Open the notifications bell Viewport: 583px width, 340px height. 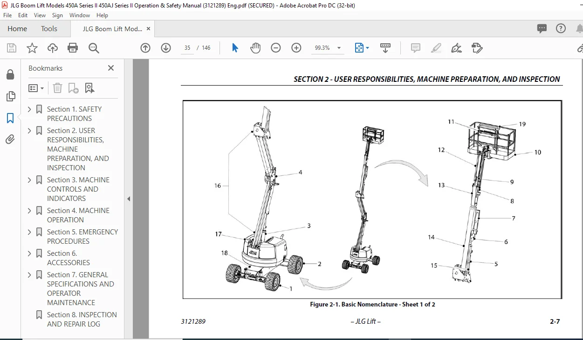pyautogui.click(x=579, y=28)
